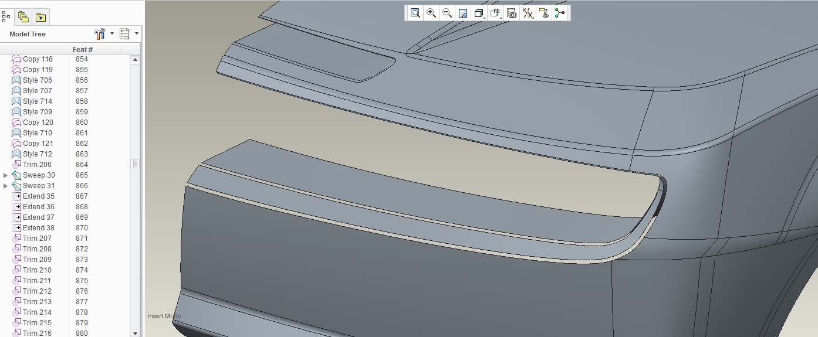Click the model tree scrollbar thumb
The width and height of the screenshot is (818, 337).
(136, 164)
